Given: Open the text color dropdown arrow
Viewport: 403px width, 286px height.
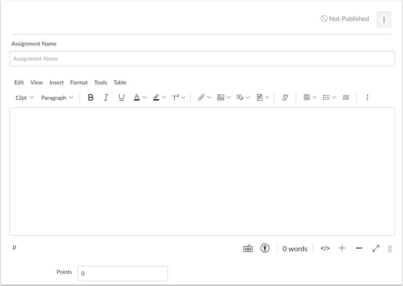Looking at the screenshot, I should 145,97.
